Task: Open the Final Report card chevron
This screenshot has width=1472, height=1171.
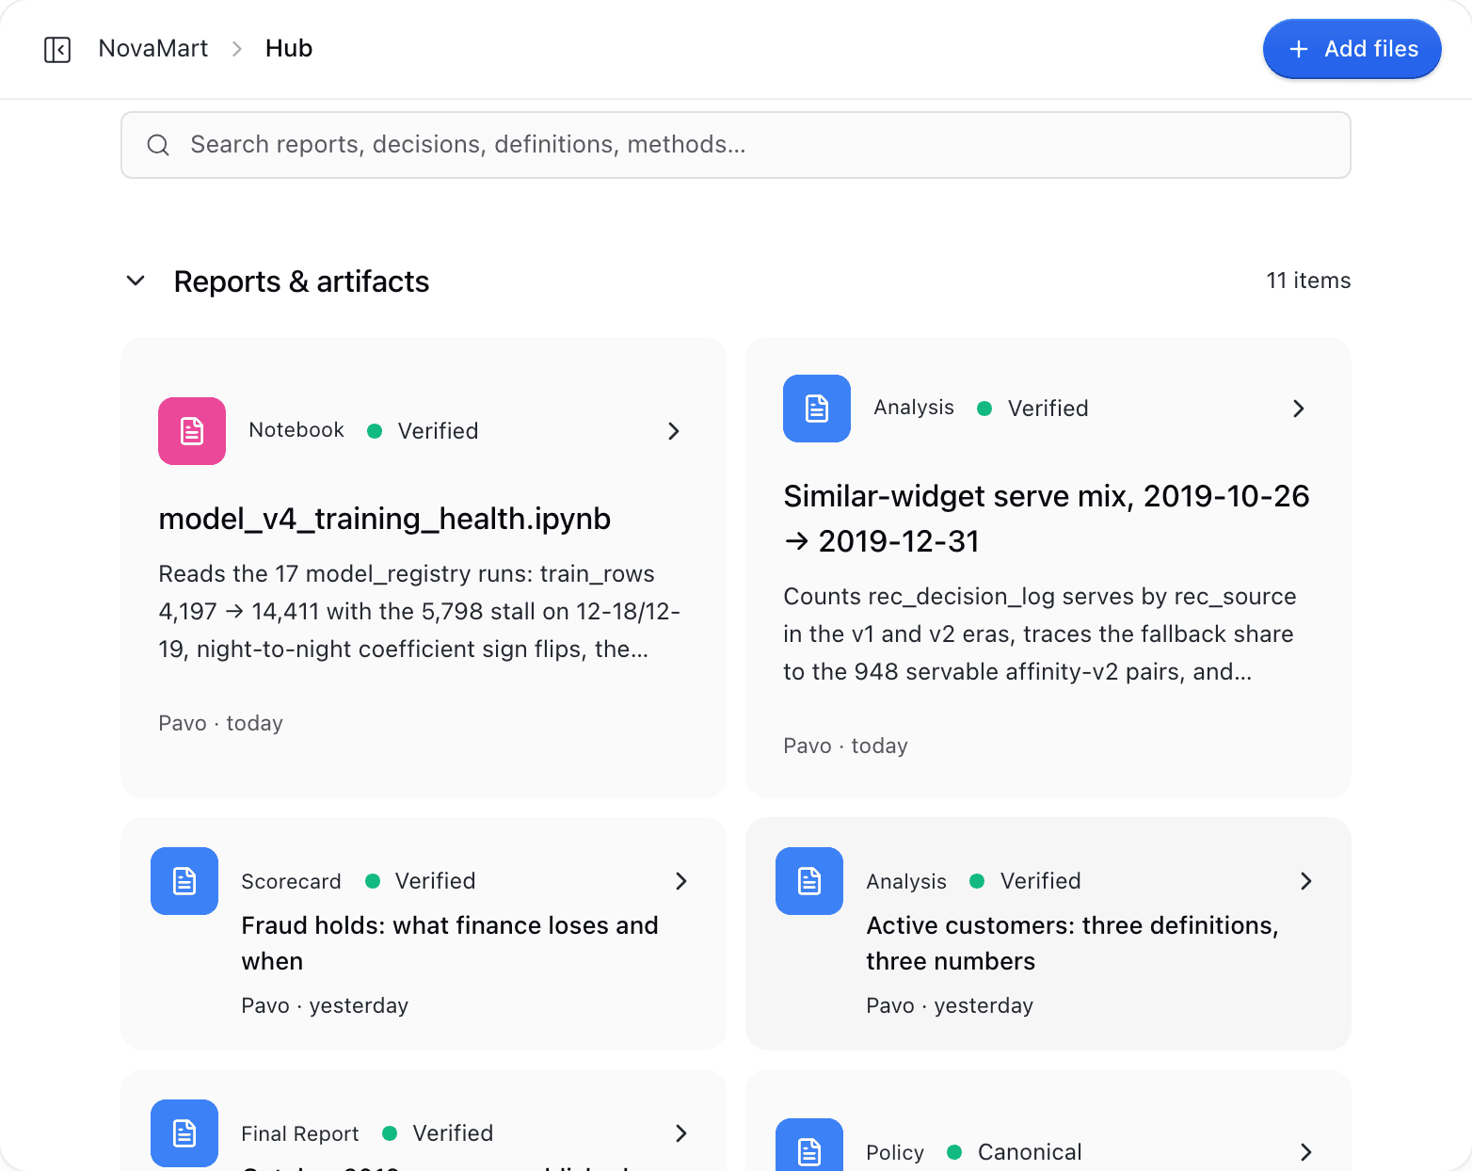Action: (681, 1133)
